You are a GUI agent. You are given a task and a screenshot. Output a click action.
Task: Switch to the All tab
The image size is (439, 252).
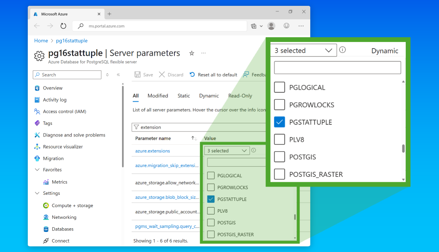click(x=136, y=96)
